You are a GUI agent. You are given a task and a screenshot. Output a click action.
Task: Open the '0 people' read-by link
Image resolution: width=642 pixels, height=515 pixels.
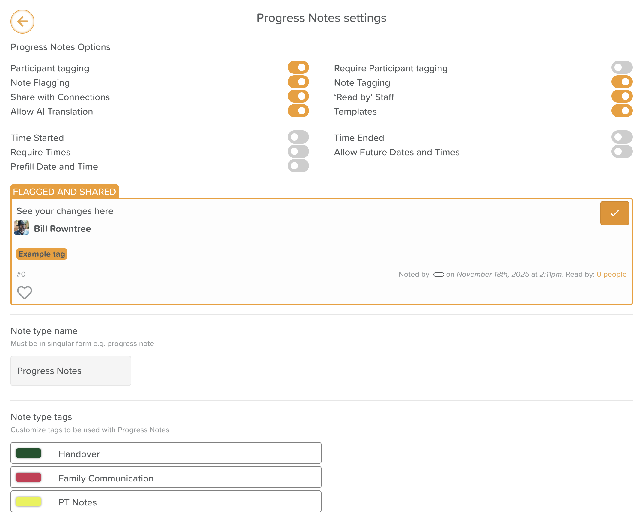coord(611,274)
